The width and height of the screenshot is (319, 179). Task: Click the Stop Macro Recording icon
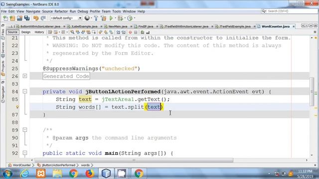[x=136, y=32]
